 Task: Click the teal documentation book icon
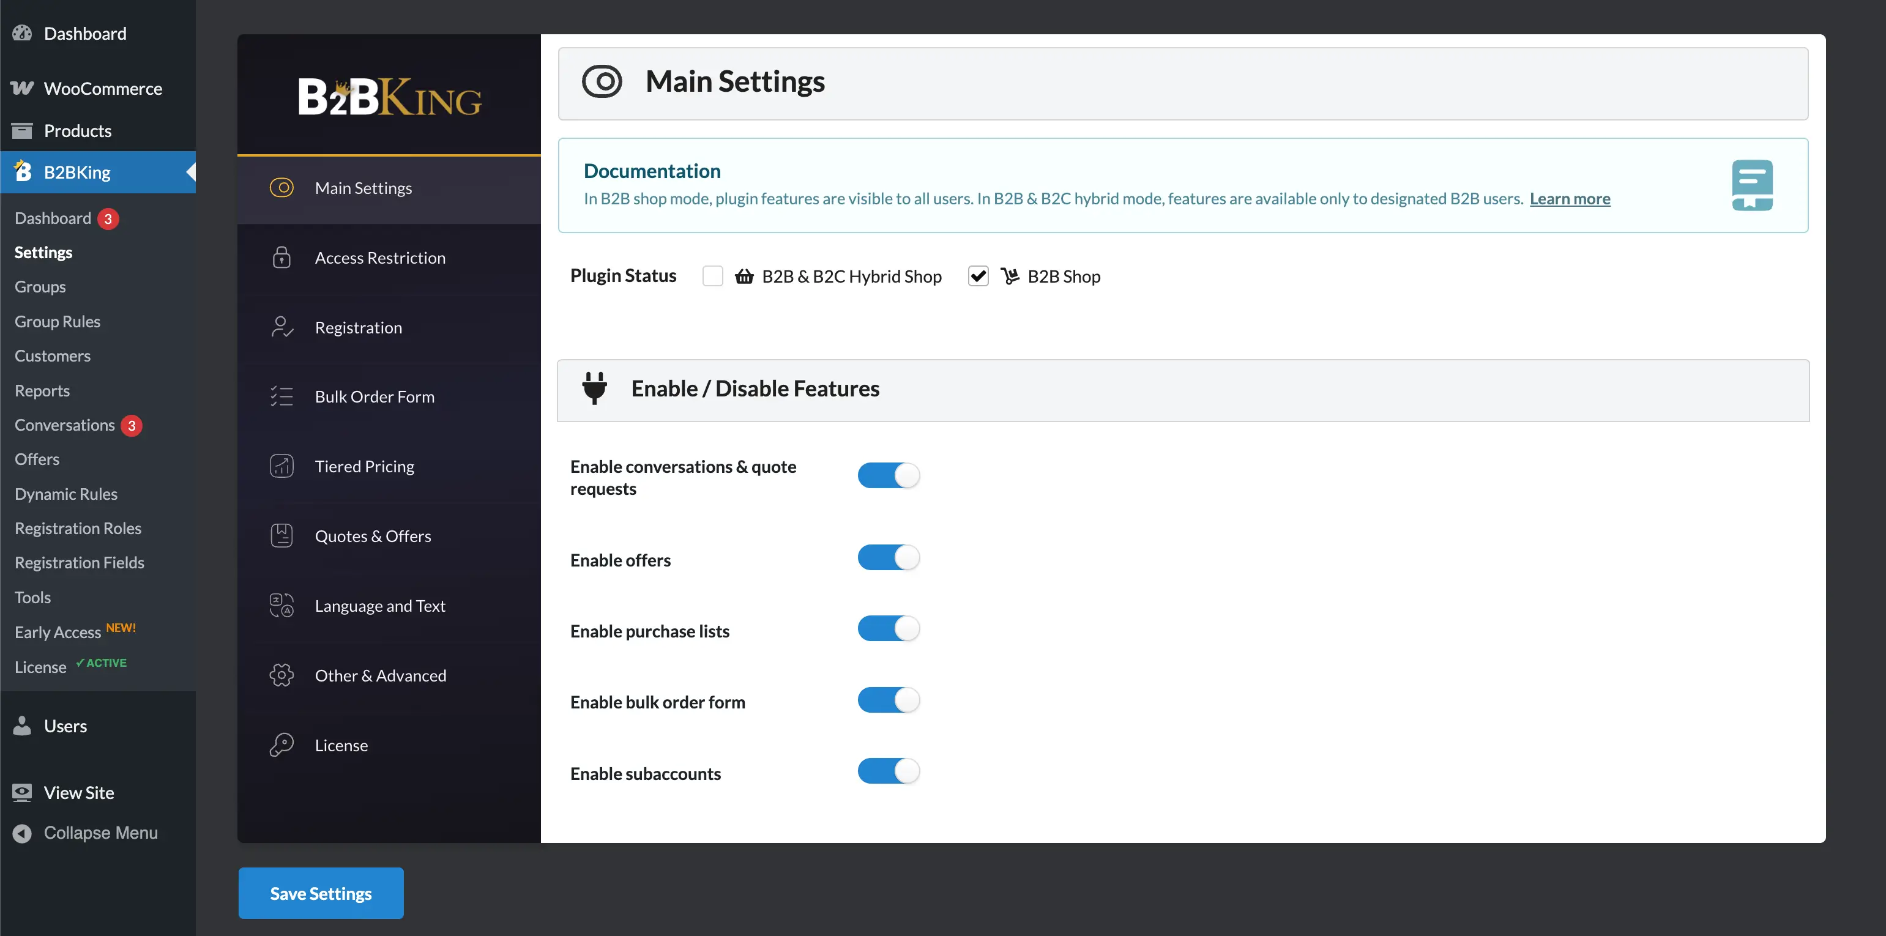tap(1751, 185)
